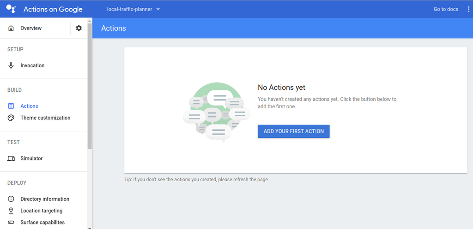473x229 pixels.
Task: Click the refresh page tip text
Action: coord(196,180)
